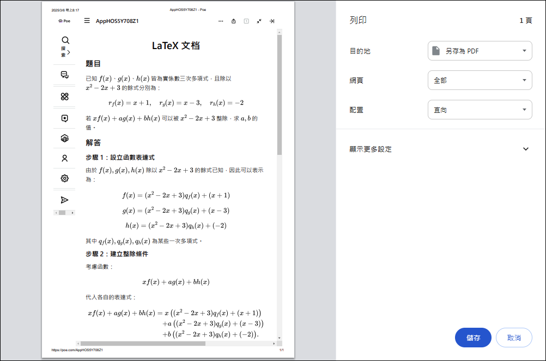Screen dimensions: 546x361
Task: Open the 網頁 pages dropdown set to 全部
Action: point(480,80)
